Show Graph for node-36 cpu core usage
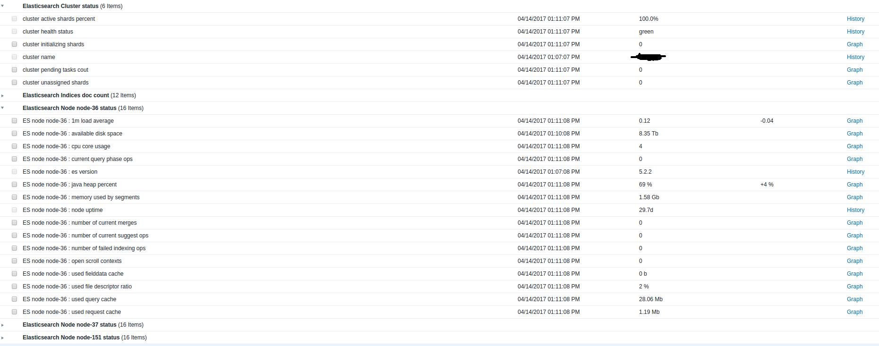The width and height of the screenshot is (879, 346). coord(854,146)
